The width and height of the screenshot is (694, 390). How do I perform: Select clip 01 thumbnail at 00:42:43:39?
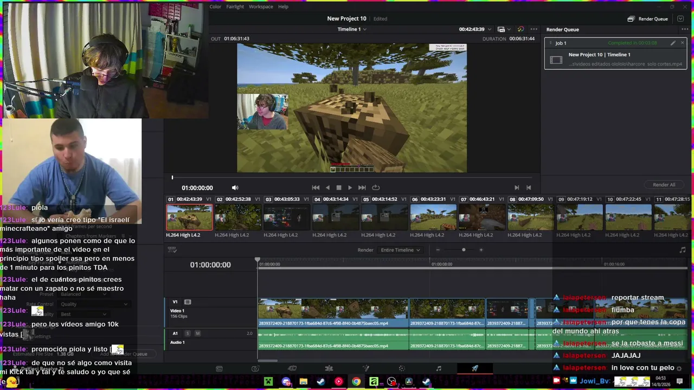(x=189, y=217)
